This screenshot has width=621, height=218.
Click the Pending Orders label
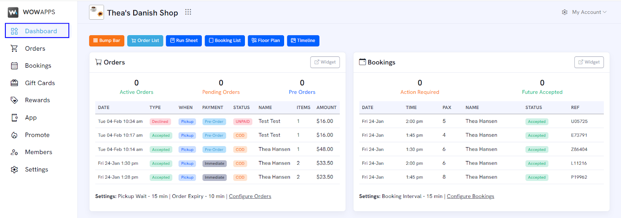click(x=221, y=92)
